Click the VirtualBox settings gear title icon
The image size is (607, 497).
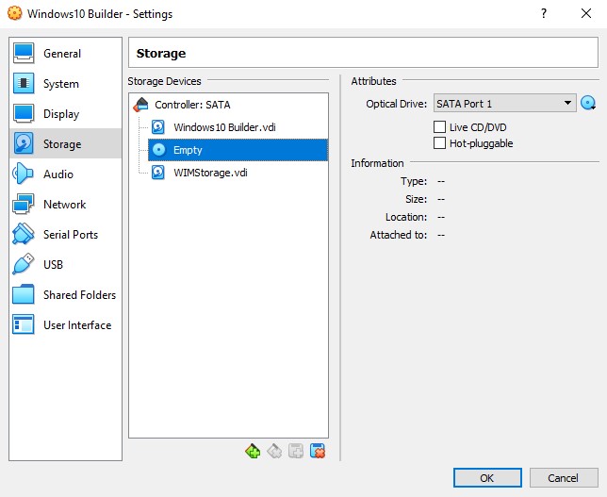click(x=15, y=13)
